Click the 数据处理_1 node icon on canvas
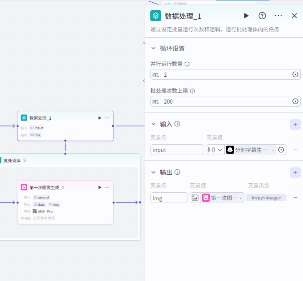This screenshot has width=303, height=281. tap(24, 118)
